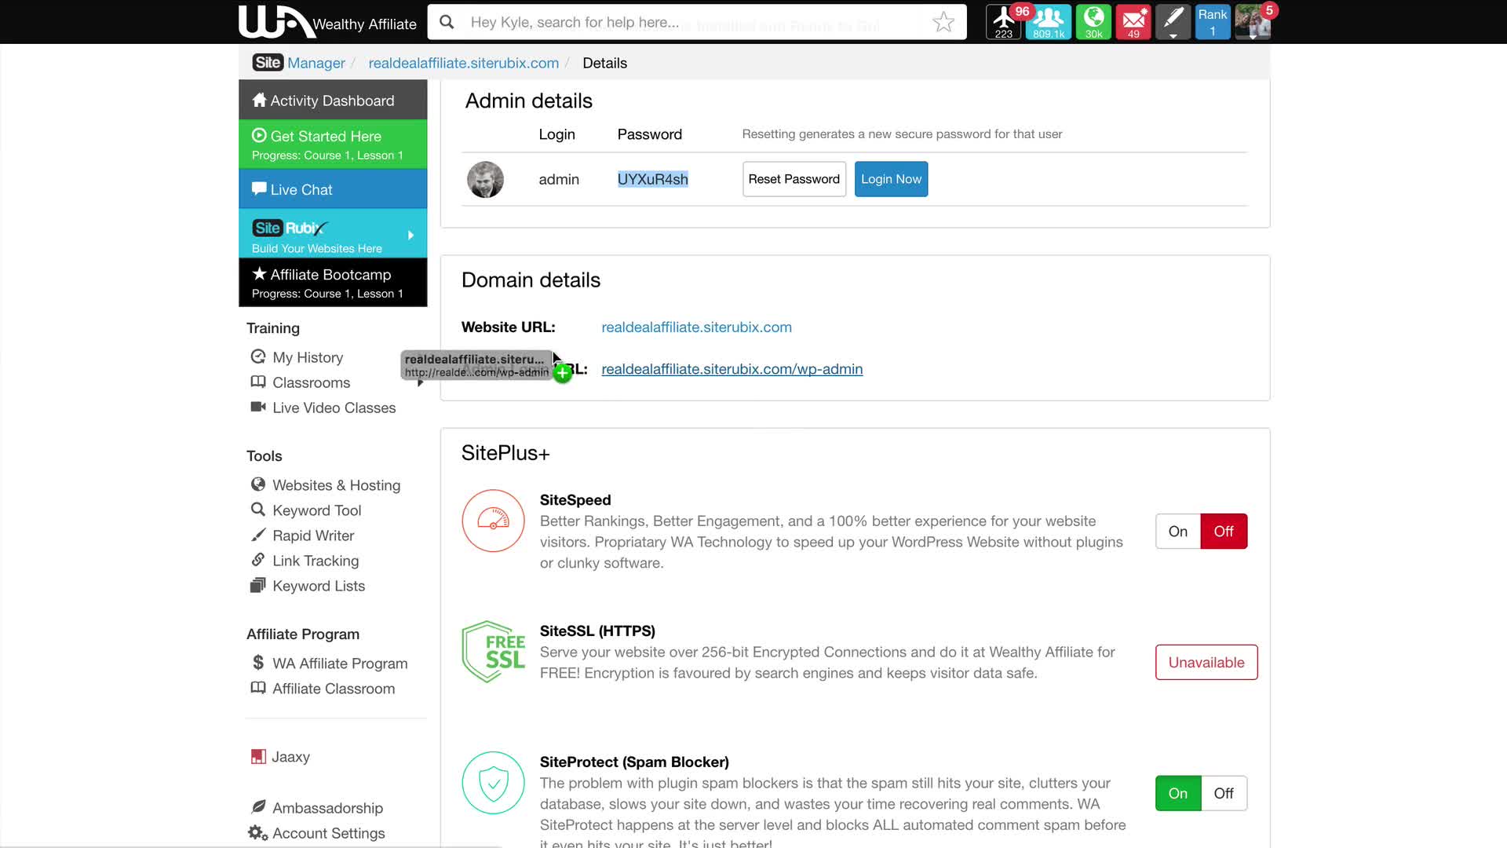Image resolution: width=1507 pixels, height=848 pixels.
Task: Turn SiteSpeed On
Action: point(1178,532)
